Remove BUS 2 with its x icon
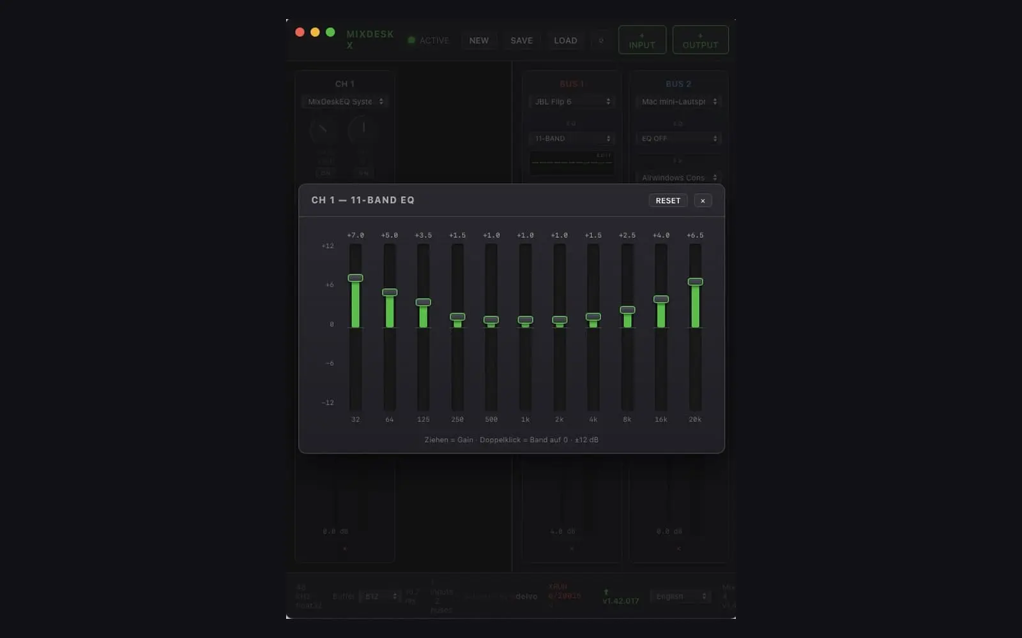Screen dimensions: 1022x638 point(678,549)
